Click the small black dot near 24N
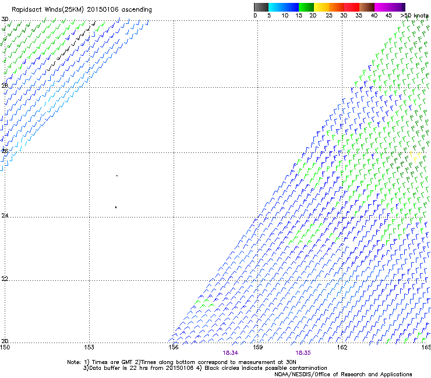 (x=116, y=207)
